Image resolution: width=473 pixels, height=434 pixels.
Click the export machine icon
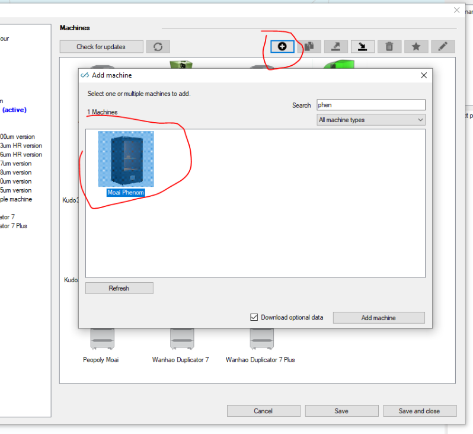335,46
